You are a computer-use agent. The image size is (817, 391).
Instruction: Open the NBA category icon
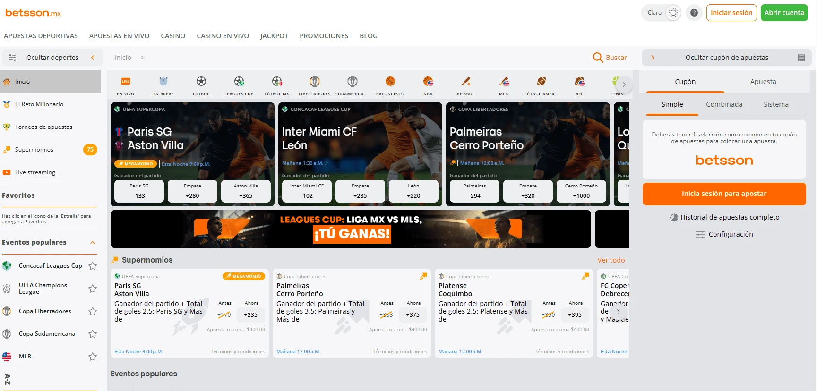click(x=428, y=82)
